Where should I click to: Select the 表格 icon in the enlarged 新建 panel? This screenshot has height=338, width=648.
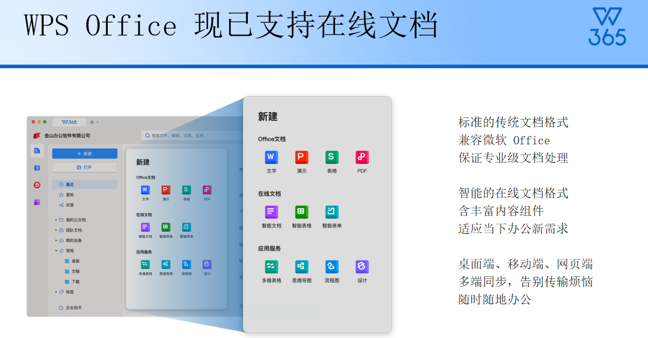[x=332, y=157]
